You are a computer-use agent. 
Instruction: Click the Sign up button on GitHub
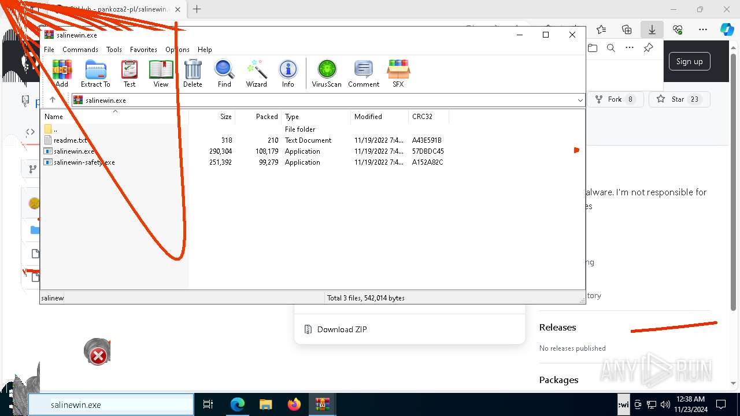(689, 61)
